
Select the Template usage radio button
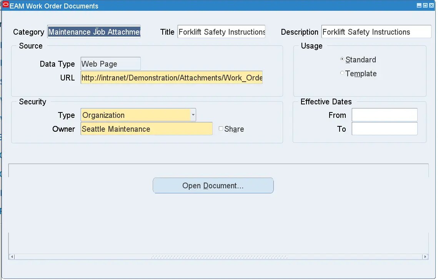coord(342,73)
